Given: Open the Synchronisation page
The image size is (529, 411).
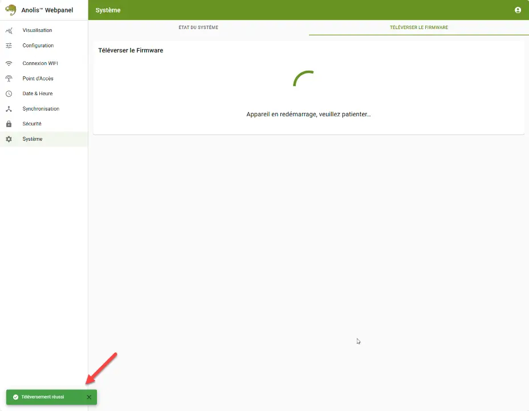Looking at the screenshot, I should (44, 109).
